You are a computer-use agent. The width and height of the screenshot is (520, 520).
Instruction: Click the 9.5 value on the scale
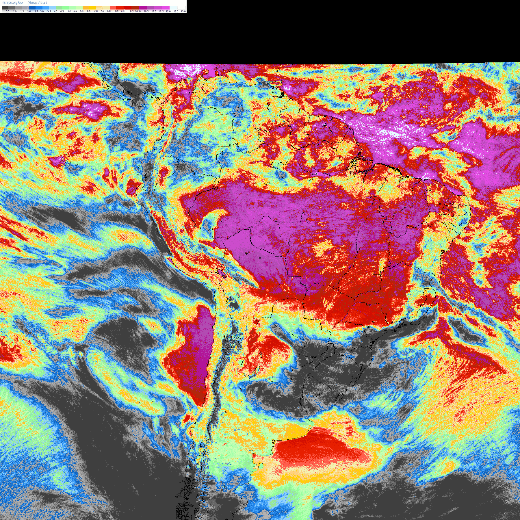coord(132,11)
